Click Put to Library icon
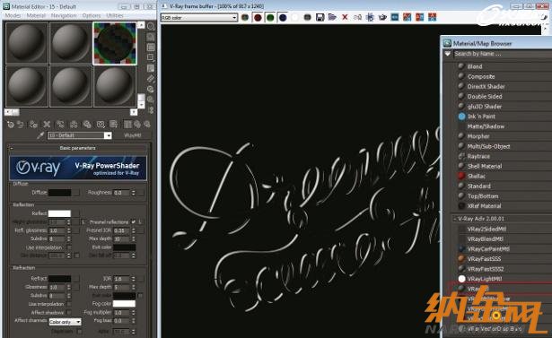 pyautogui.click(x=87, y=124)
